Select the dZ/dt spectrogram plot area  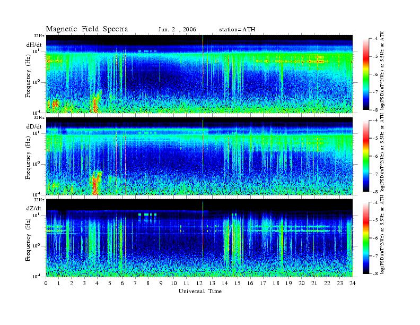(199, 237)
